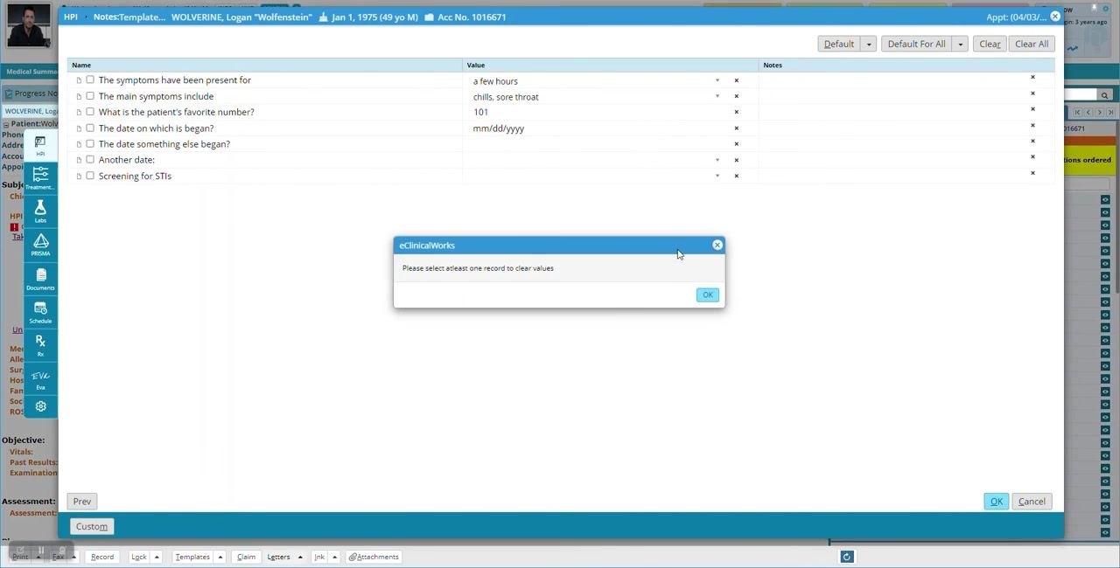Viewport: 1120px width, 568px height.
Task: Open arrow next to Default button
Action: [x=869, y=44]
